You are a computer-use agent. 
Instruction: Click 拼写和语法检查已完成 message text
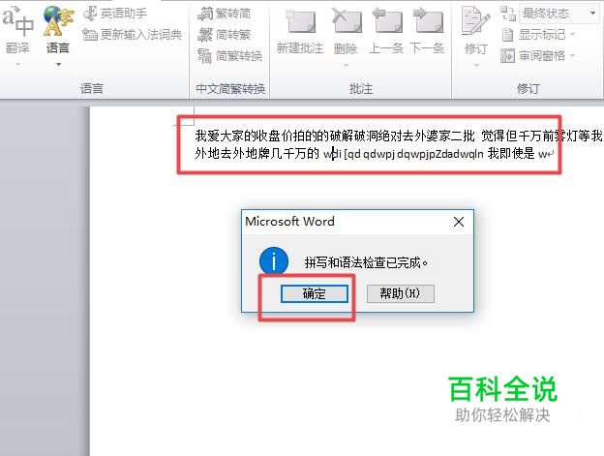(x=366, y=263)
